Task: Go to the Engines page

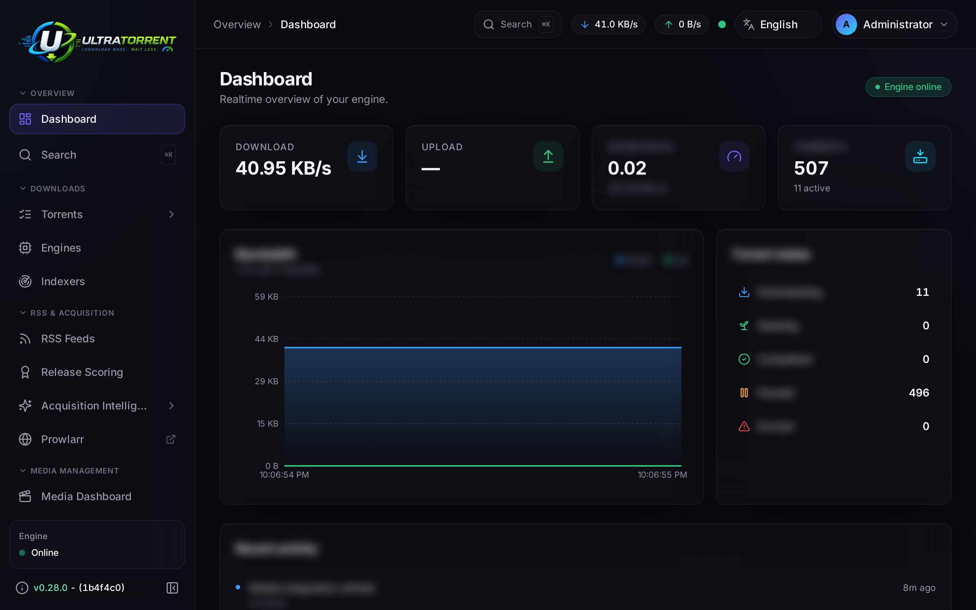Action: pos(97,248)
